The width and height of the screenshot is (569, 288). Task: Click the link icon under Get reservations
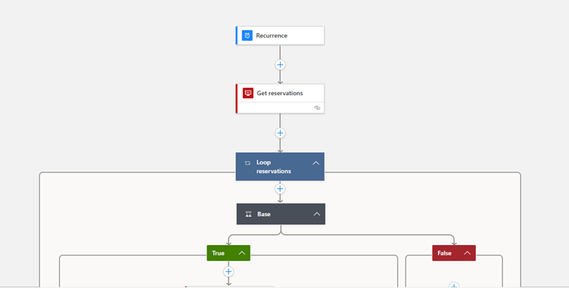click(317, 108)
